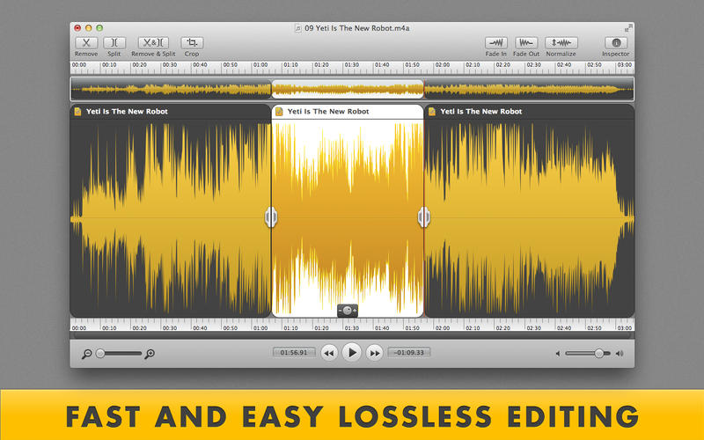Click the zoom out magnifier icon
The width and height of the screenshot is (704, 440).
point(86,354)
